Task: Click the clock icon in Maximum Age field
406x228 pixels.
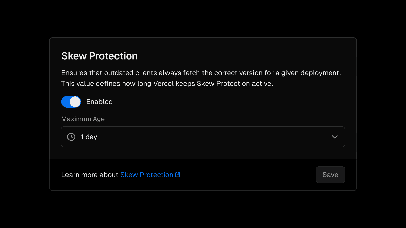Action: pos(71,137)
